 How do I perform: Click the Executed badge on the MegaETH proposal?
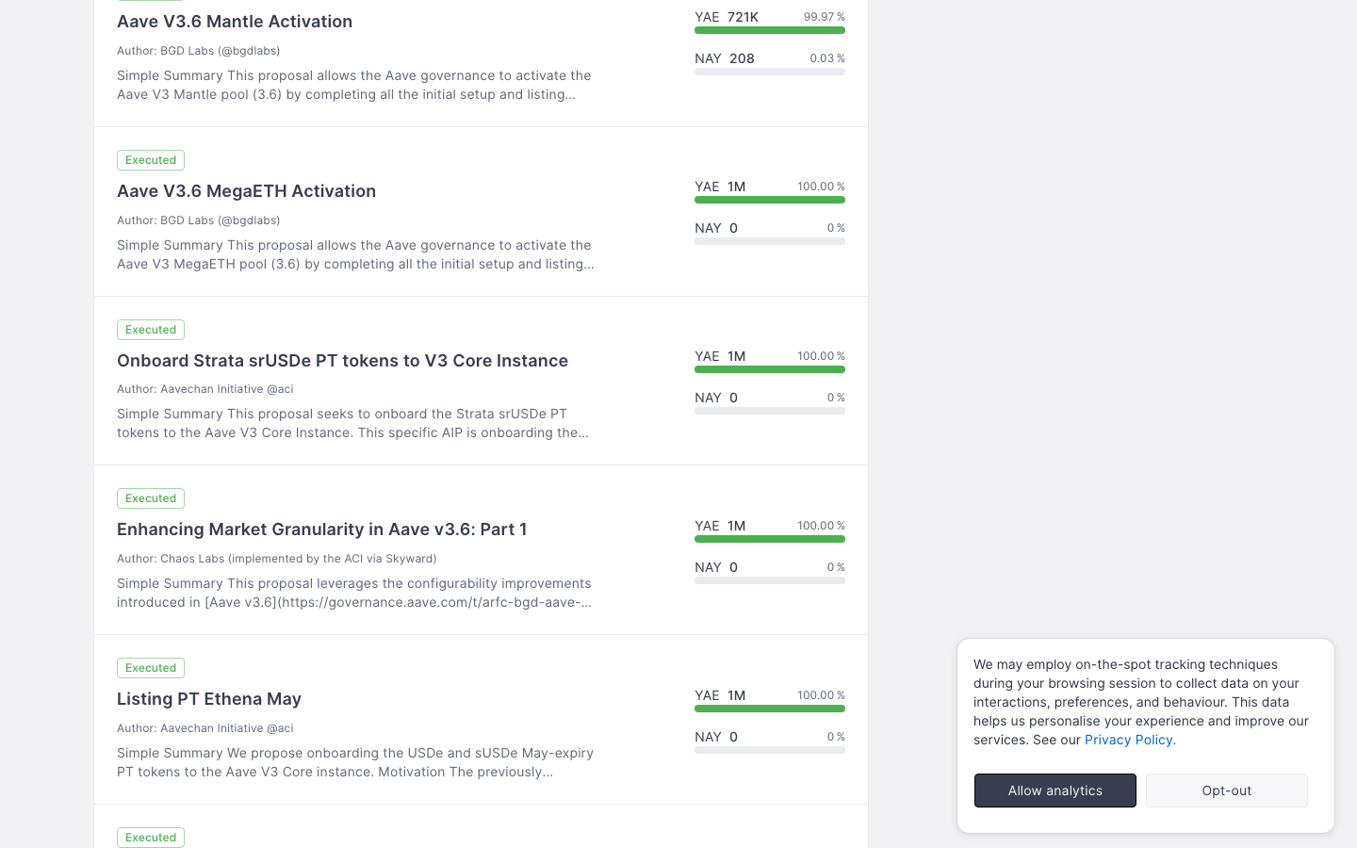click(x=150, y=160)
